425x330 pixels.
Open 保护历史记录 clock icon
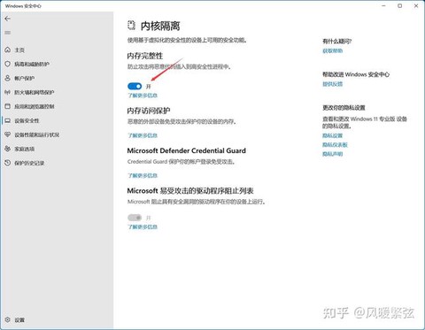pyautogui.click(x=8, y=163)
